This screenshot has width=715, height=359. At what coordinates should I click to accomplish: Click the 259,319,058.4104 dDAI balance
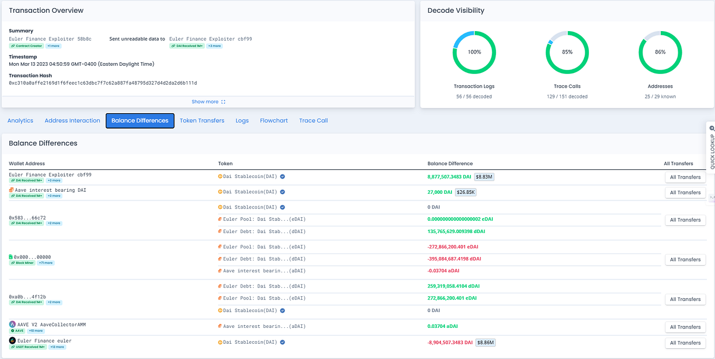(454, 287)
